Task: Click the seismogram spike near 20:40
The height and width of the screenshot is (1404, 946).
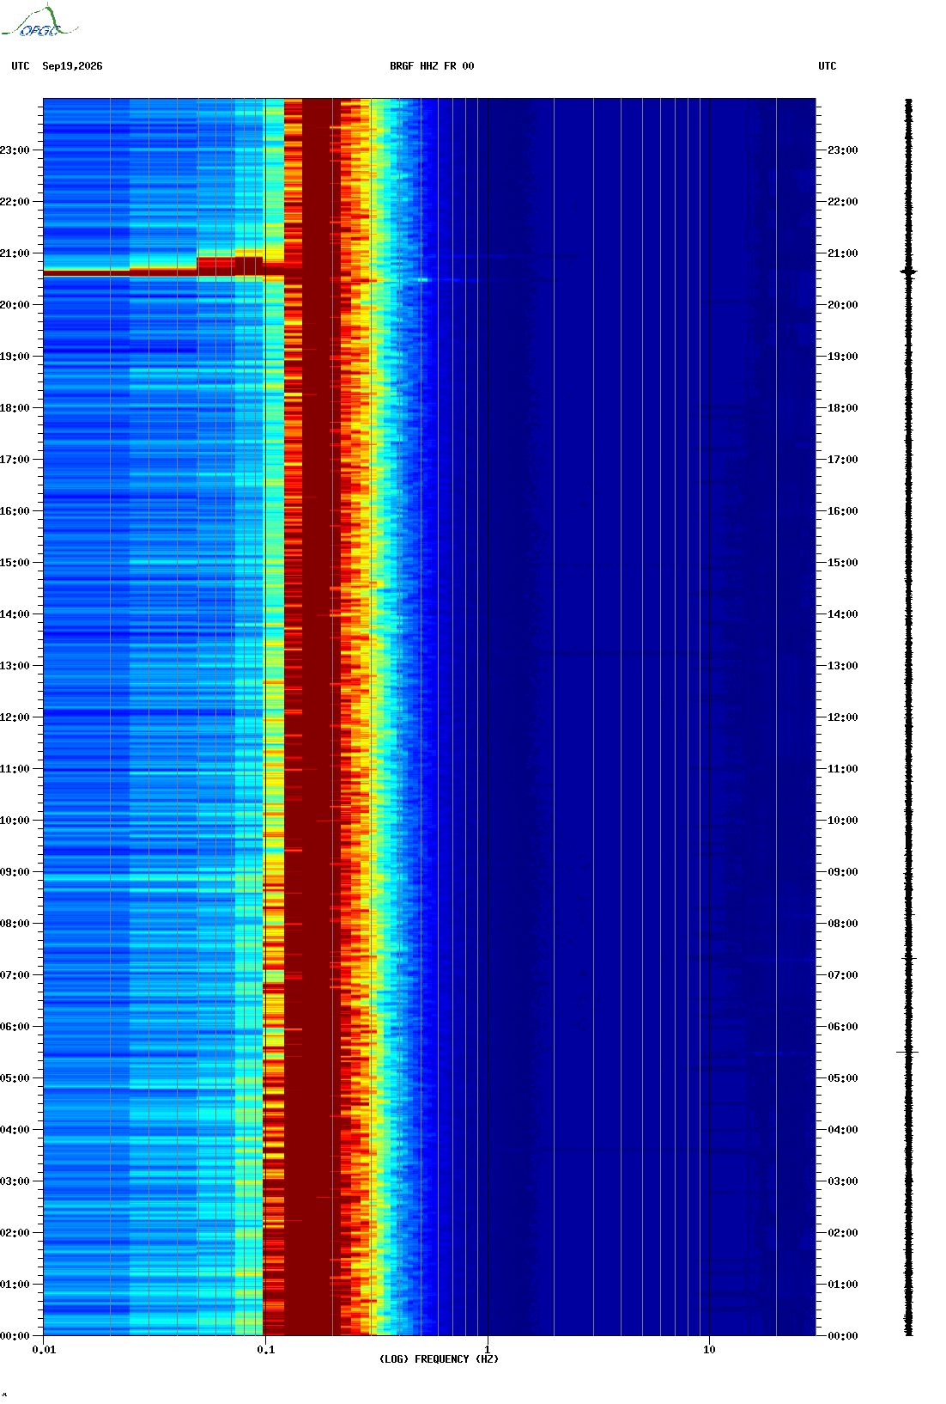Action: click(x=908, y=272)
